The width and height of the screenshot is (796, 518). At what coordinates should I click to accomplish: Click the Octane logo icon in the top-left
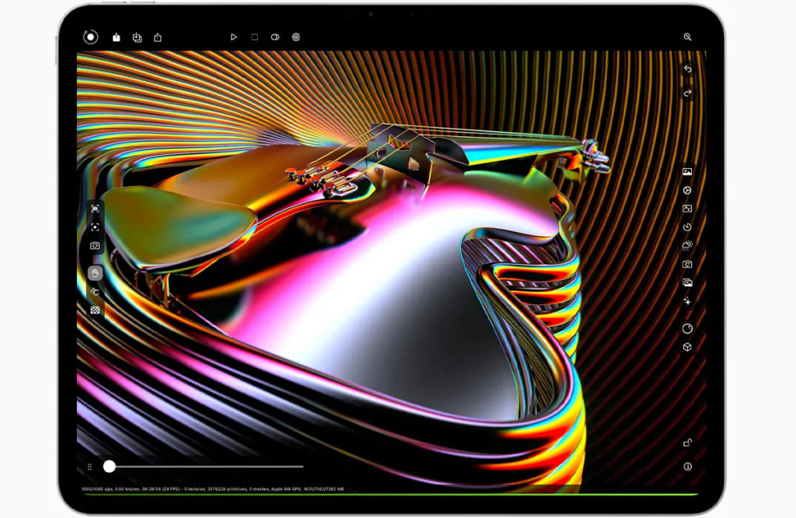tap(91, 37)
